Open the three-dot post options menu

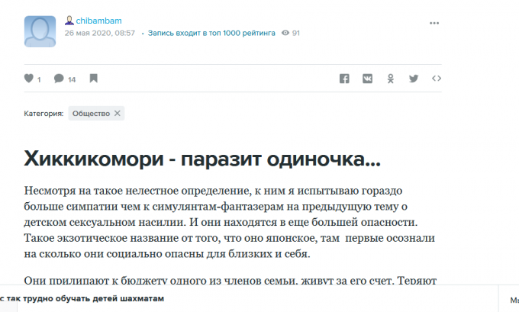pyautogui.click(x=434, y=23)
